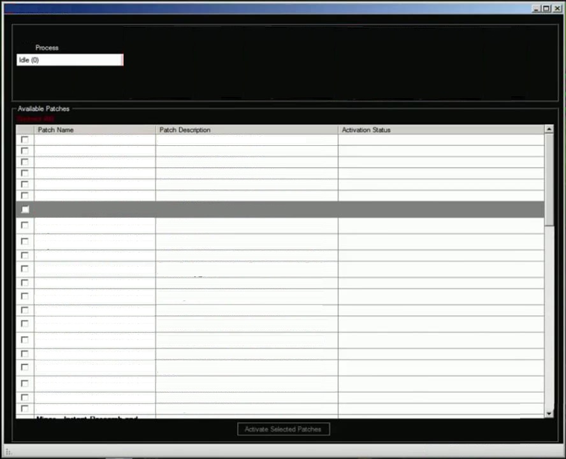The width and height of the screenshot is (566, 459).
Task: Maximize the patcher window
Action: (x=546, y=8)
